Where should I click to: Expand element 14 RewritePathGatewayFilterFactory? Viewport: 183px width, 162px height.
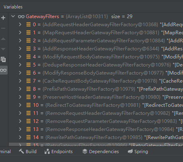click(20, 137)
